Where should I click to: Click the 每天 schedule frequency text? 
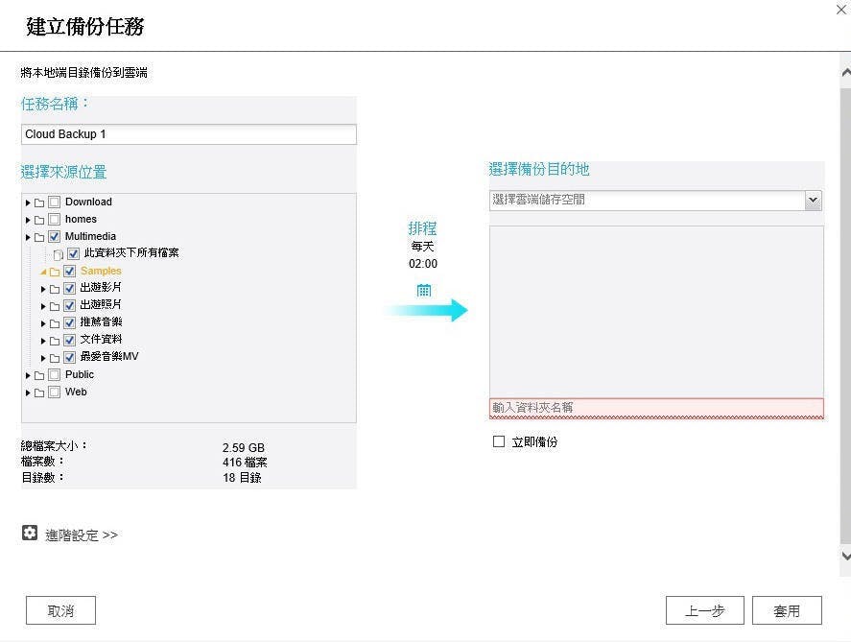coord(422,247)
